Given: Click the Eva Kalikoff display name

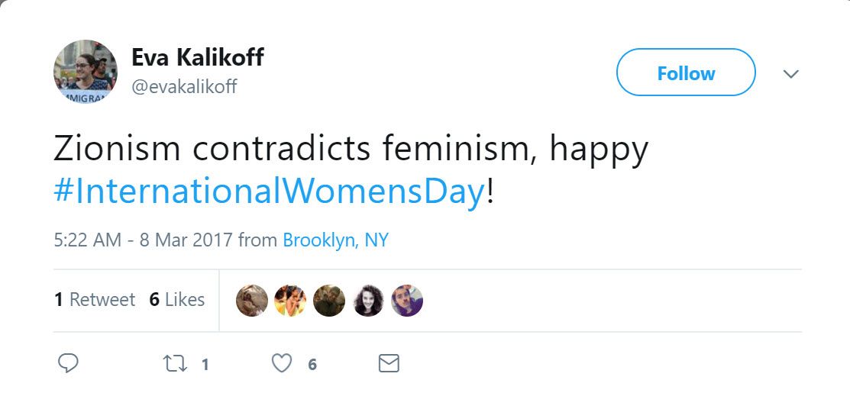Looking at the screenshot, I should 198,57.
